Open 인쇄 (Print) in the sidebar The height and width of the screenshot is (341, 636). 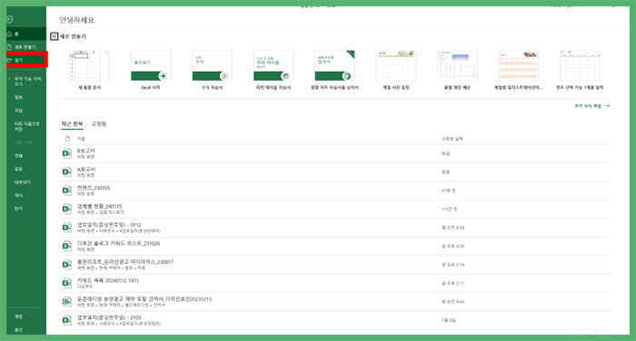click(19, 155)
